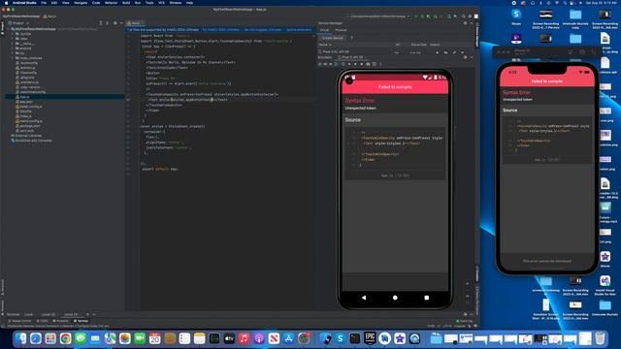Image resolution: width=621 pixels, height=349 pixels.
Task: Open the Build menu
Action: pyautogui.click(x=126, y=3)
